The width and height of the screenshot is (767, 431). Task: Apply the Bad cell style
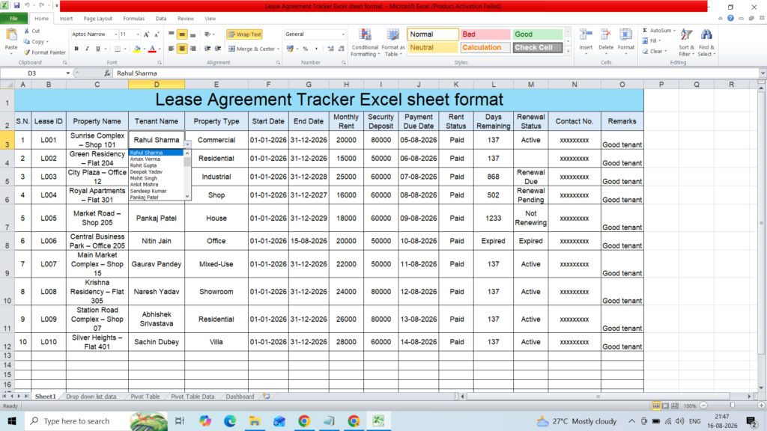[x=485, y=34]
